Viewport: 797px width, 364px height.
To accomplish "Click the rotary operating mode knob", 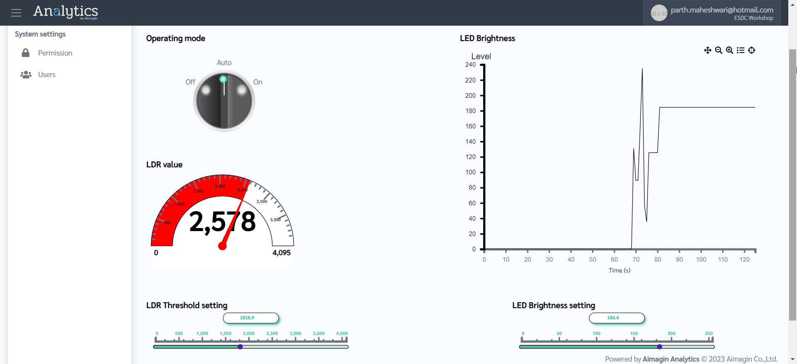I will [x=224, y=101].
